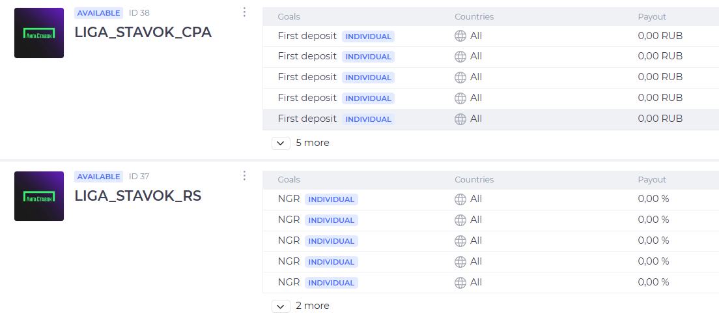
Task: Open the LIGA_STAVOK_RS offer title
Action: click(x=138, y=196)
